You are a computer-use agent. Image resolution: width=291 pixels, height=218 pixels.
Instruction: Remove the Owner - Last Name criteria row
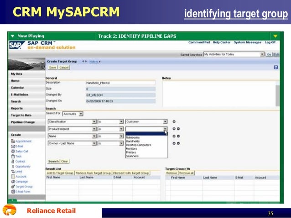[x=178, y=143]
